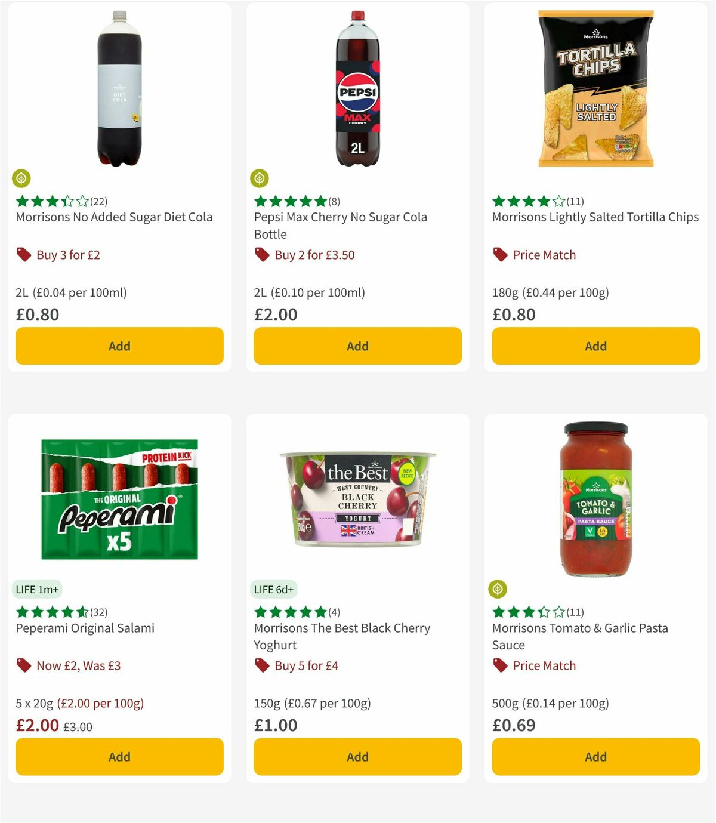Open star ratings for Peperami Original Salami
The height and width of the screenshot is (823, 716).
click(x=48, y=612)
